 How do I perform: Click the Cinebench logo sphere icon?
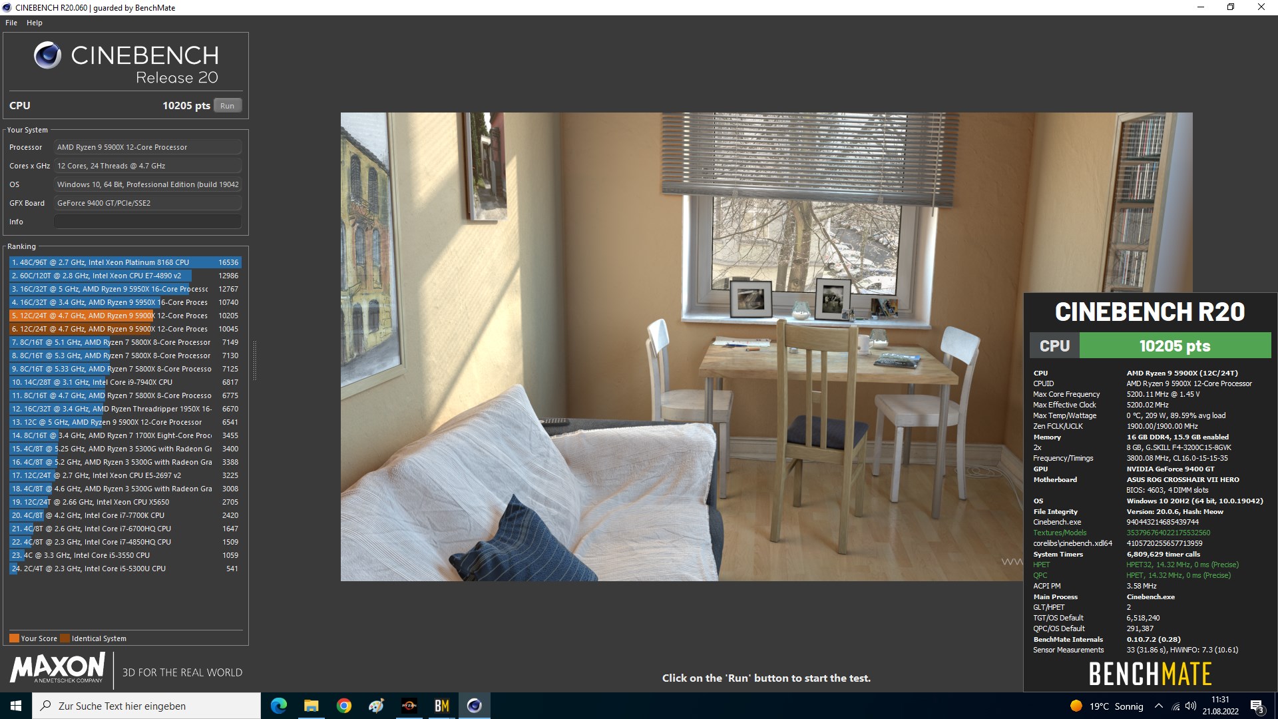coord(47,55)
